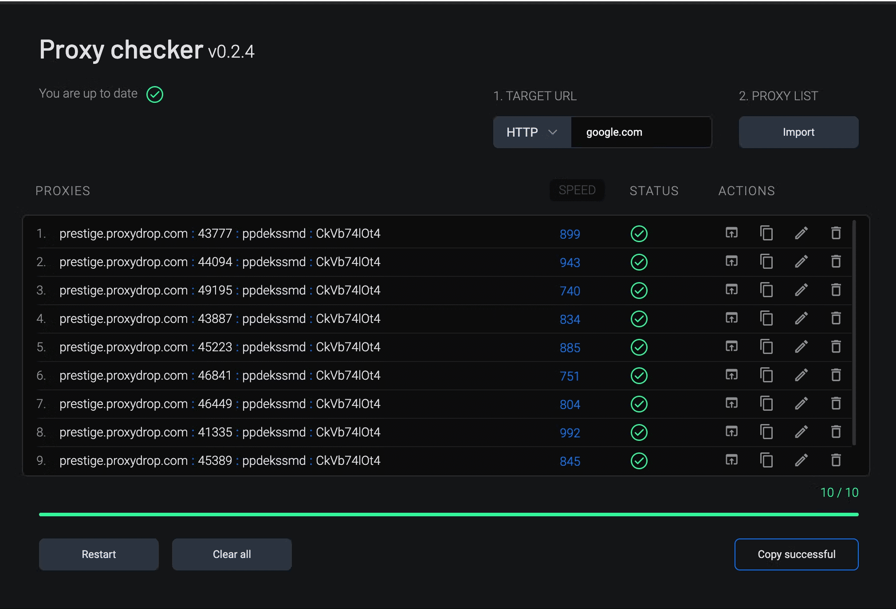Click the green check beside 'You are up to date'
Image resolution: width=896 pixels, height=609 pixels.
[x=155, y=94]
